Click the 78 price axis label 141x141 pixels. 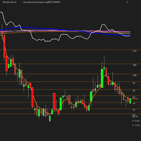tap(134, 103)
